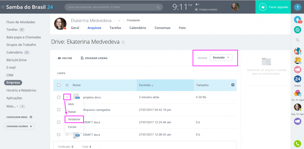Open the projetos.docx row action menu icon
This screenshot has width=304, height=149.
coord(67,97)
